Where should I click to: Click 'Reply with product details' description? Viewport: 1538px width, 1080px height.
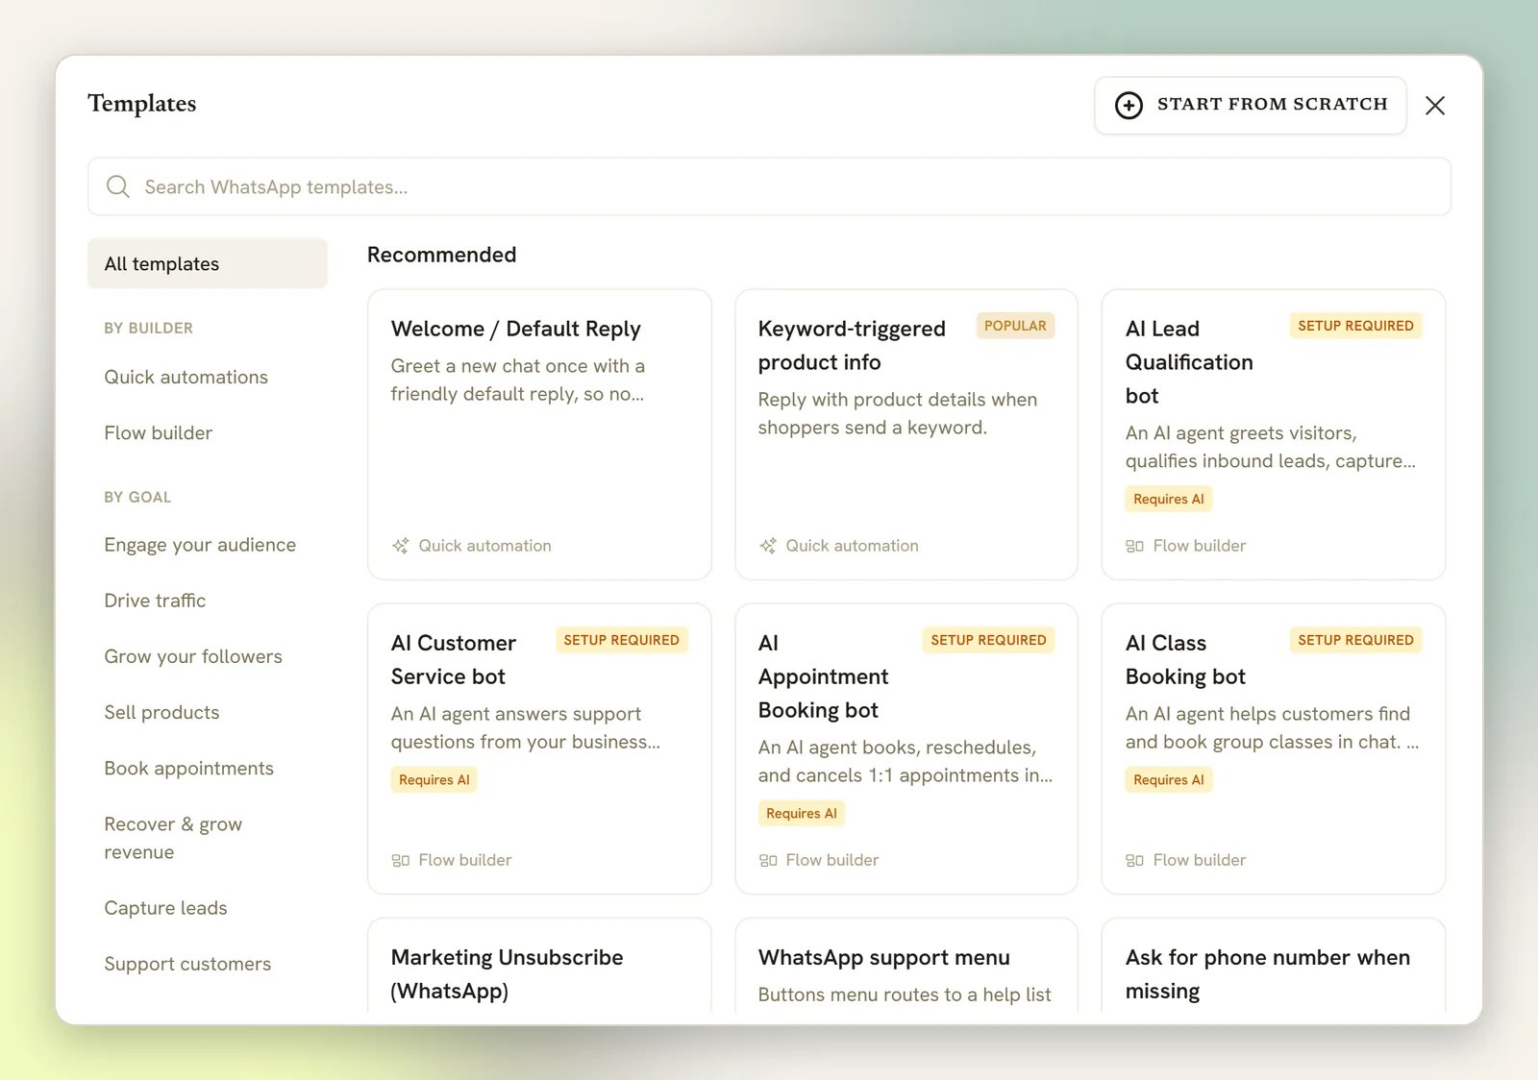(x=898, y=413)
